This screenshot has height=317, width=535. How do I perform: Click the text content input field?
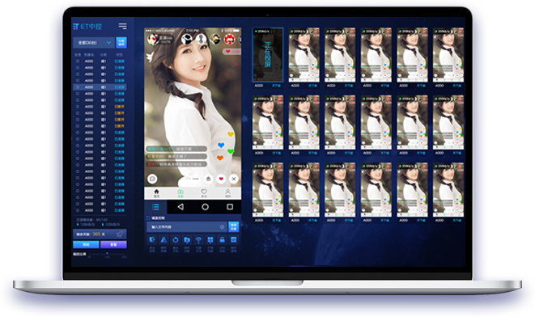coord(187,226)
